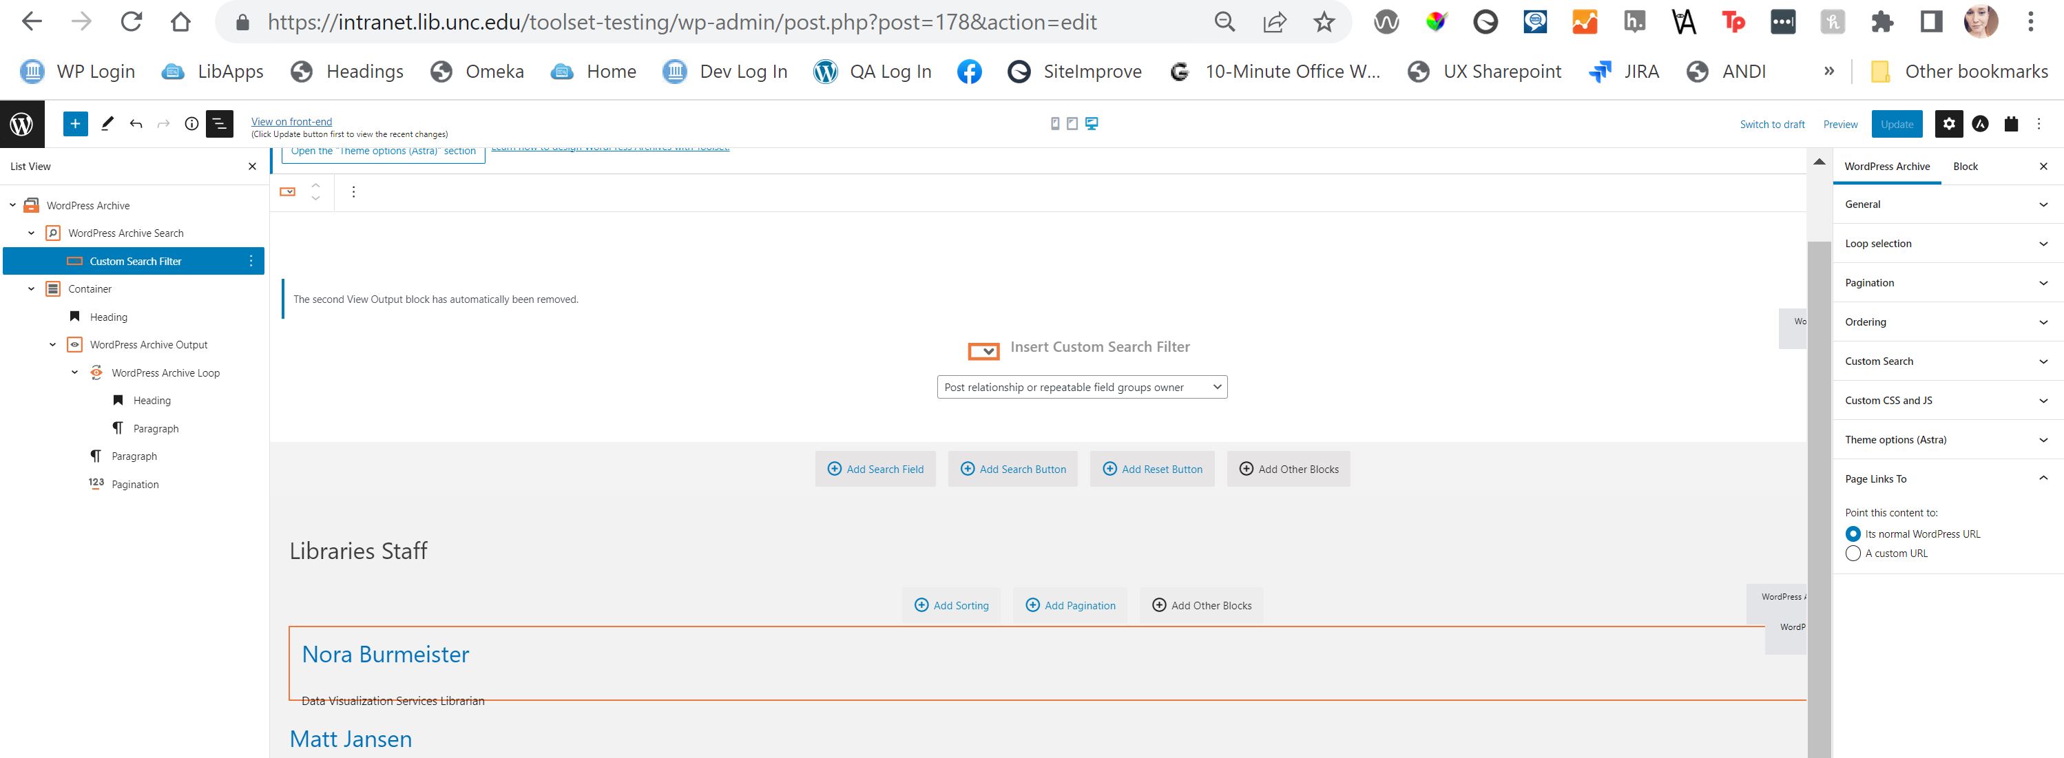The height and width of the screenshot is (758, 2064).
Task: Expand the Ordering settings panel
Action: coord(1948,322)
